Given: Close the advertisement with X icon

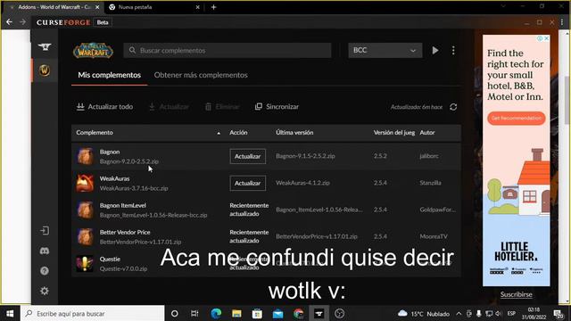Looking at the screenshot, I should click(546, 38).
